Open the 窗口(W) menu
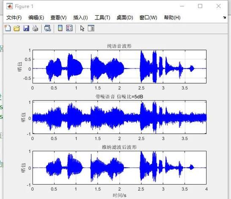This screenshot has height=199, width=231. click(x=148, y=18)
